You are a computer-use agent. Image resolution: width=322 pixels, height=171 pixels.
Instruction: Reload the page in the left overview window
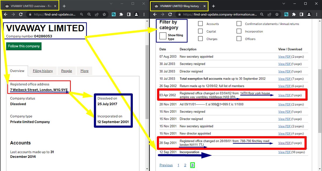point(20,14)
